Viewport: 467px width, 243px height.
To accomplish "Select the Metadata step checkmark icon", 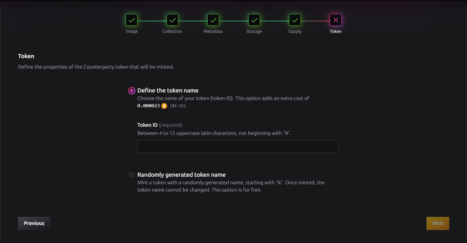I will pyautogui.click(x=213, y=20).
